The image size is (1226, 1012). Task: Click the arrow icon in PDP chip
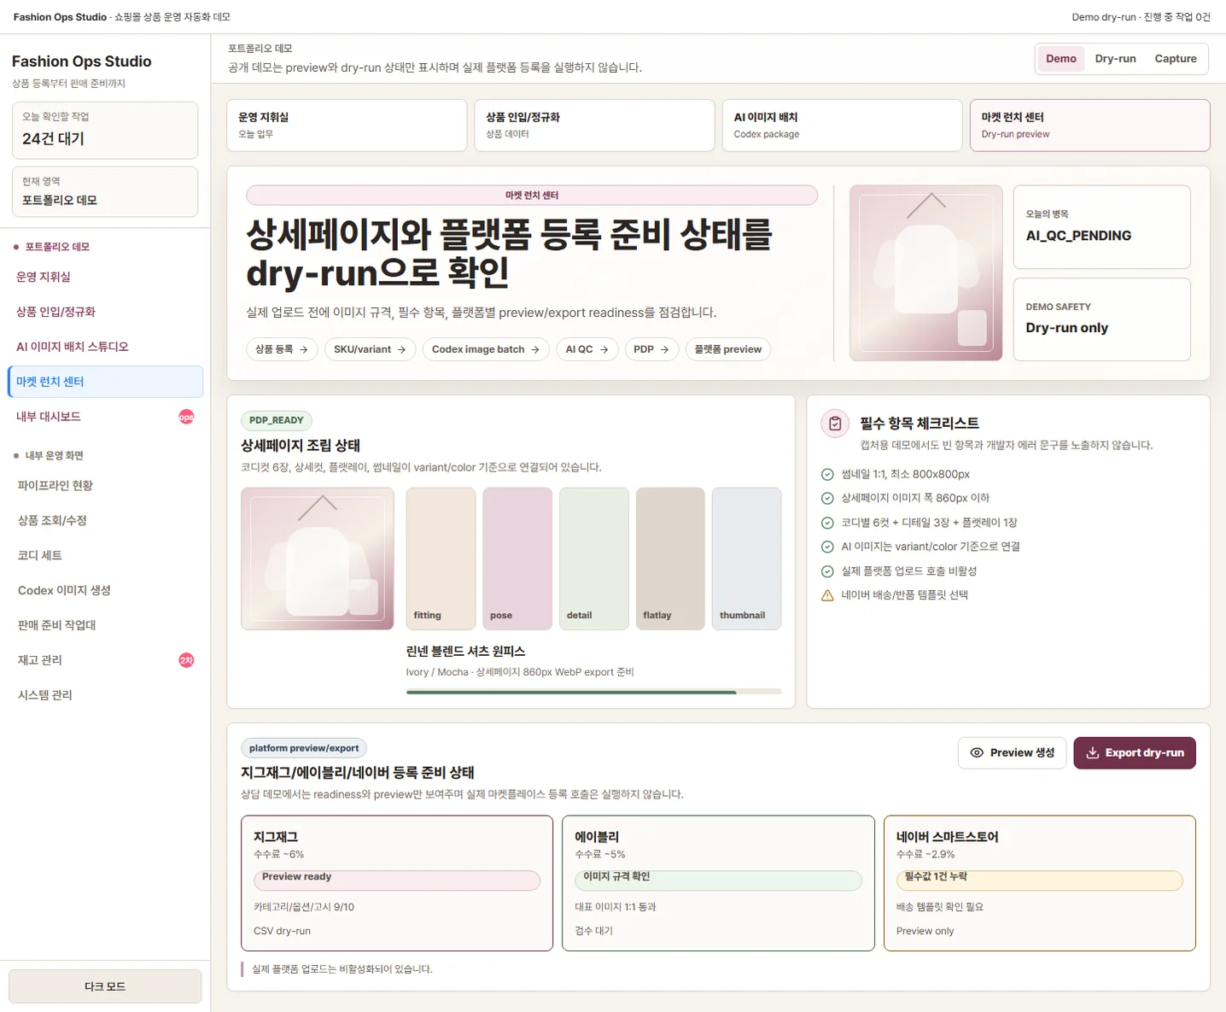[664, 349]
